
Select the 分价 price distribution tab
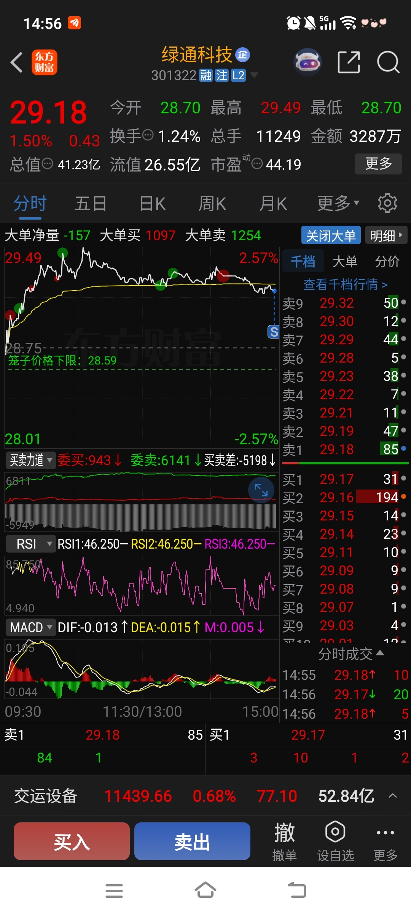(387, 261)
